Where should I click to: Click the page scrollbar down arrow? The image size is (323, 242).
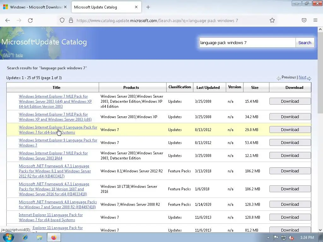[x=320, y=230]
